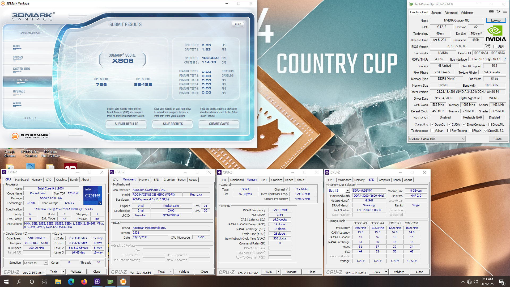
Task: Click the Cortana circle icon on taskbar
Action: click(x=32, y=282)
